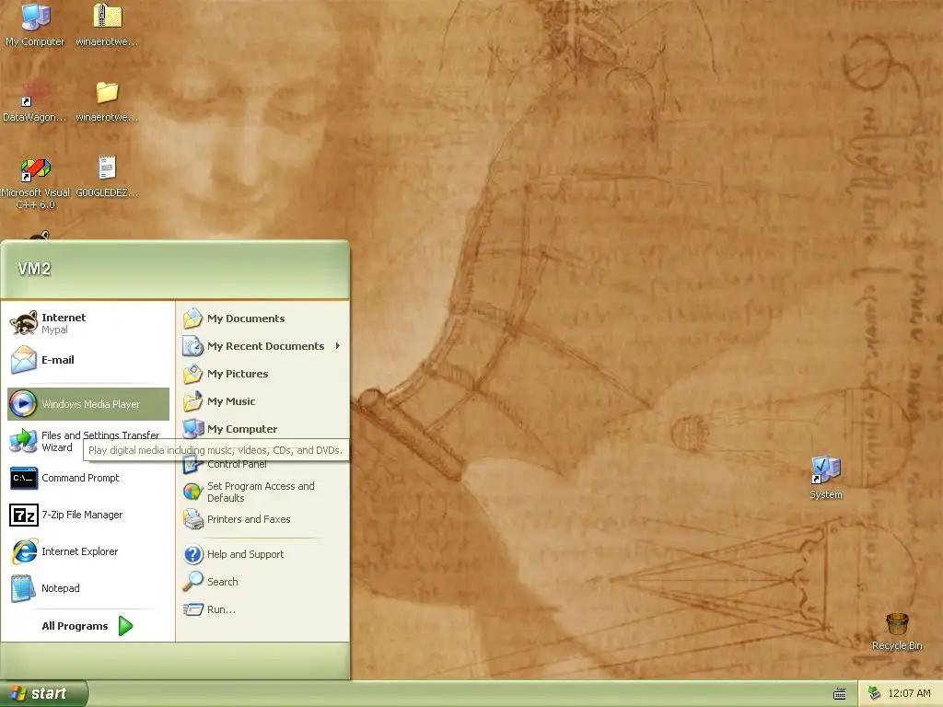Image resolution: width=943 pixels, height=707 pixels.
Task: Open DataWagon desktop shortcut
Action: (35, 99)
